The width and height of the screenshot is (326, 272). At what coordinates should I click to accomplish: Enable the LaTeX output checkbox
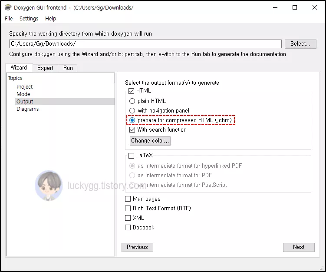(131, 156)
